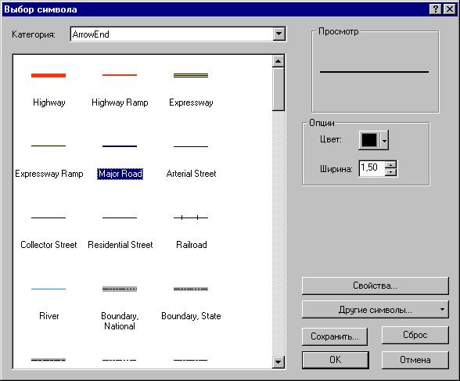Select the Boundary, National symbol

click(120, 307)
